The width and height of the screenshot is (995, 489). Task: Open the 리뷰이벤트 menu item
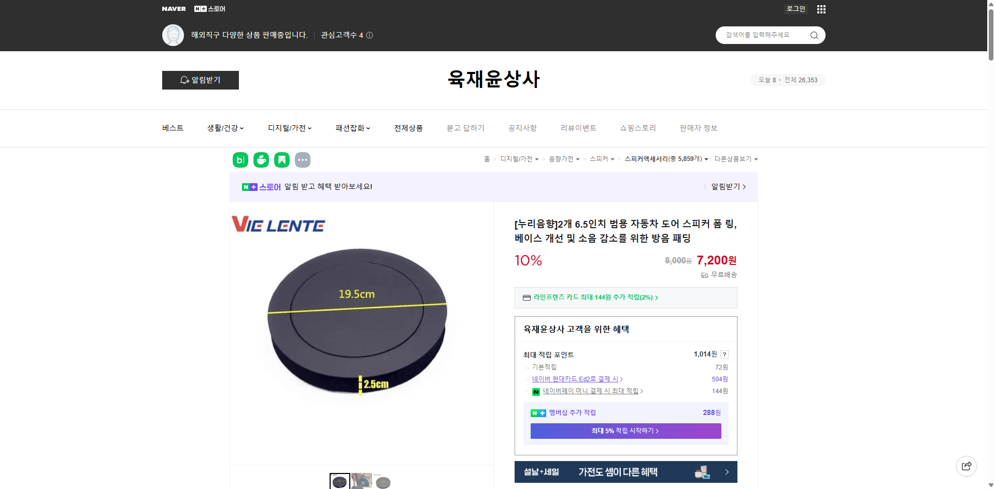point(579,128)
